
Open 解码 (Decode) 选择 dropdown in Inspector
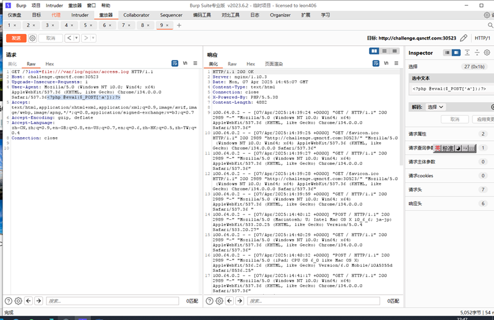(x=435, y=107)
